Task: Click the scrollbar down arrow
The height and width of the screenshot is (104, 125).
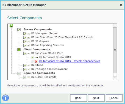Action: coord(115,78)
